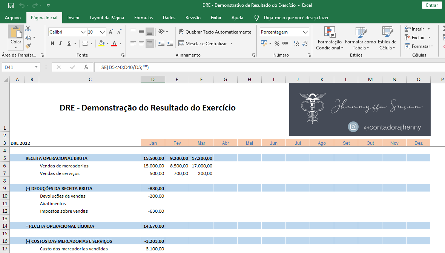Screen dimensions: 445x253
Task: Open Estilos de Célula gallery
Action: pyautogui.click(x=387, y=39)
